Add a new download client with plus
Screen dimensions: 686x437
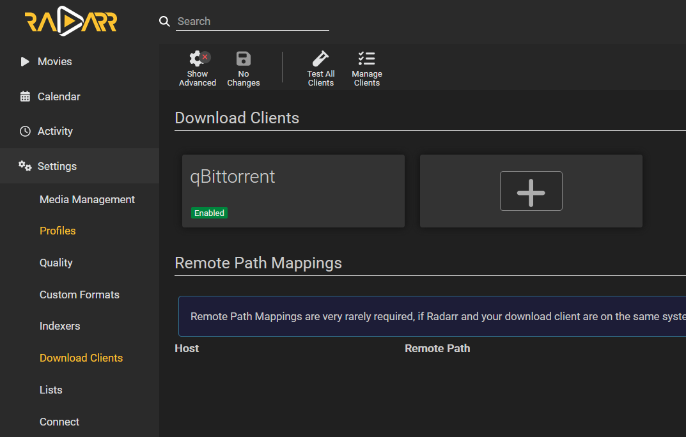click(531, 191)
